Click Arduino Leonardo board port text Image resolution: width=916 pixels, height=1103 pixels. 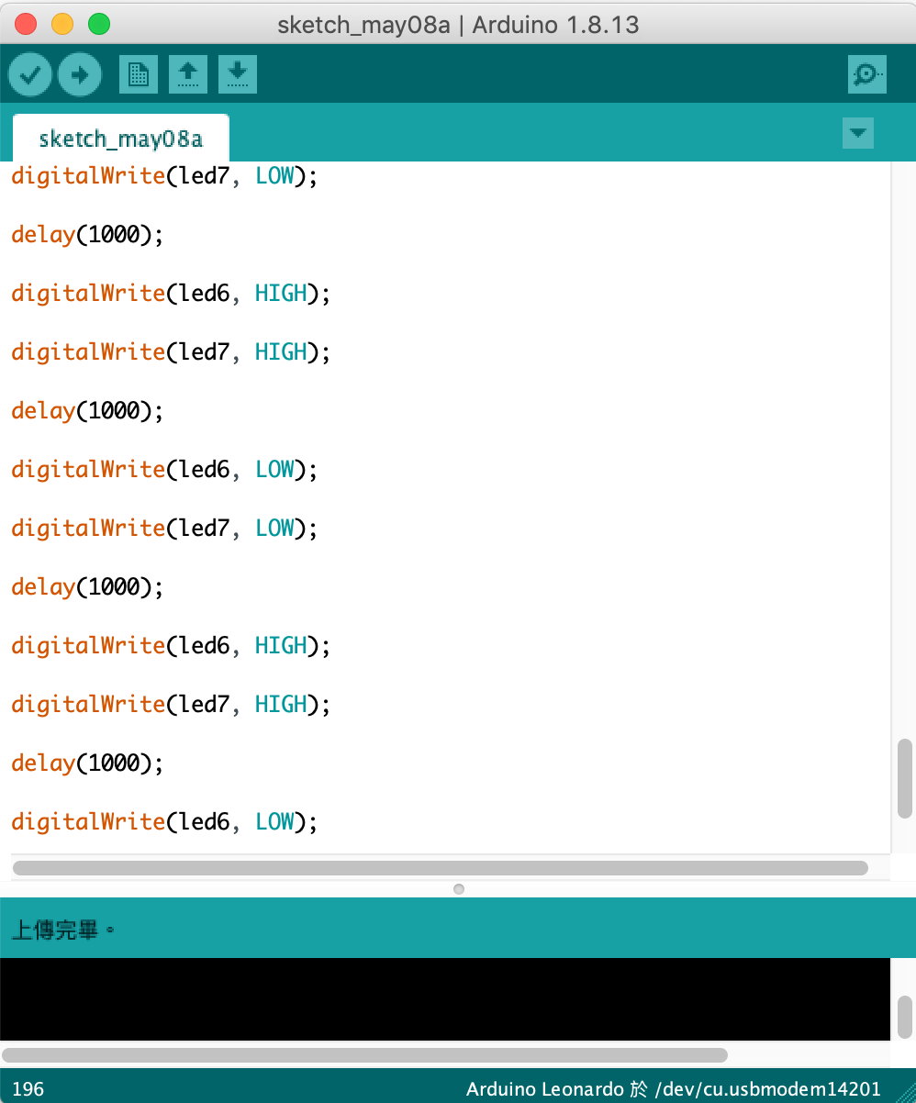click(673, 1089)
